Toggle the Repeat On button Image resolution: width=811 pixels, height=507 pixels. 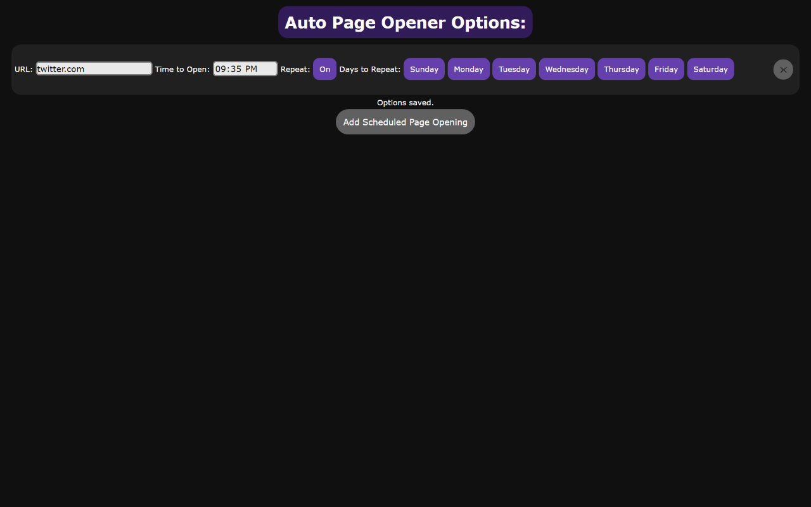pos(324,69)
